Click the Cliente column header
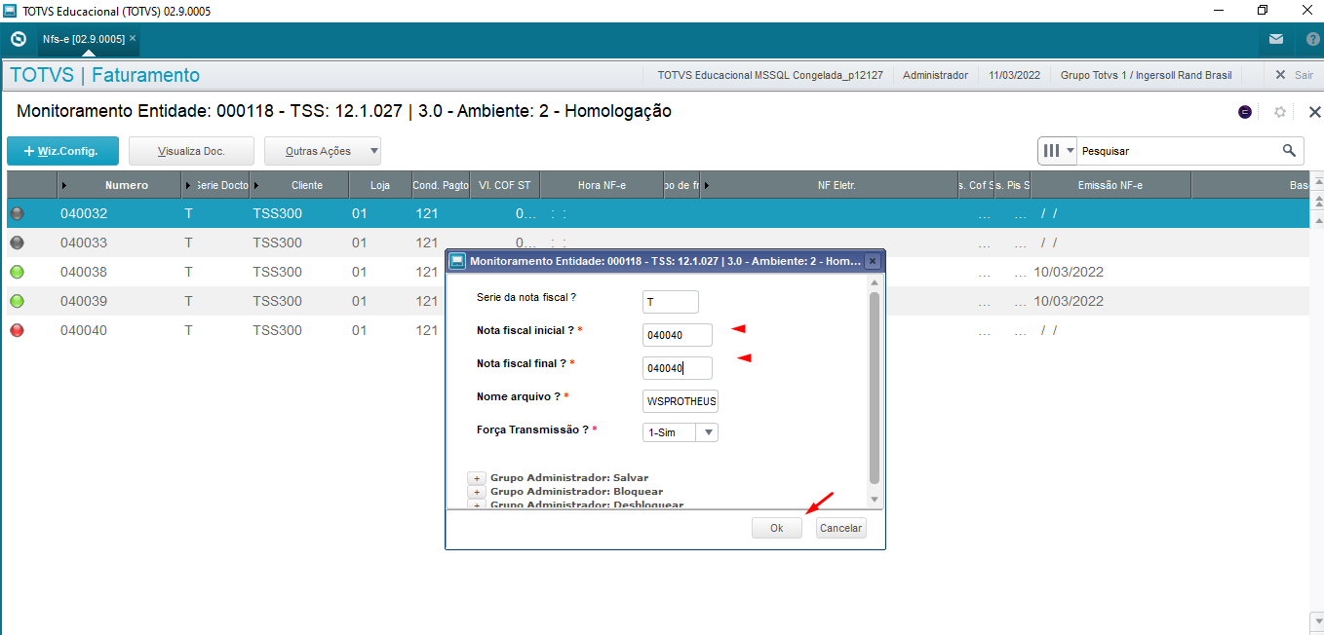Image resolution: width=1324 pixels, height=635 pixels. pyautogui.click(x=299, y=185)
